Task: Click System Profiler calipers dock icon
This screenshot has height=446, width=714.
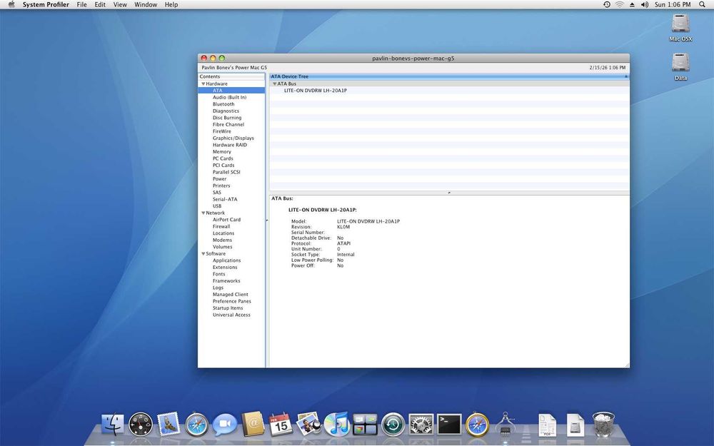Action: 505,424
